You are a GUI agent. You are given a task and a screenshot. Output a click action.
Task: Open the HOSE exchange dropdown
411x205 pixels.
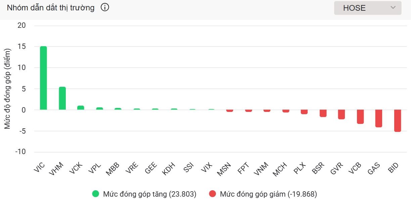(367, 8)
